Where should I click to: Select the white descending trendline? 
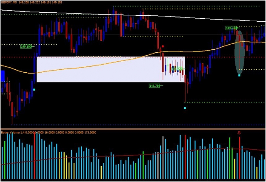133,16
